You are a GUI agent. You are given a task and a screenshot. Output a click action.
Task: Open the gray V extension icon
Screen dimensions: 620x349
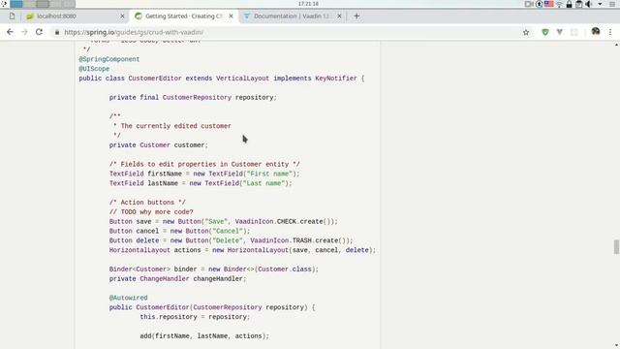click(560, 32)
